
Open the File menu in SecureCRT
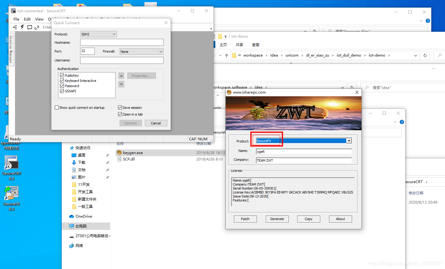click(x=16, y=19)
